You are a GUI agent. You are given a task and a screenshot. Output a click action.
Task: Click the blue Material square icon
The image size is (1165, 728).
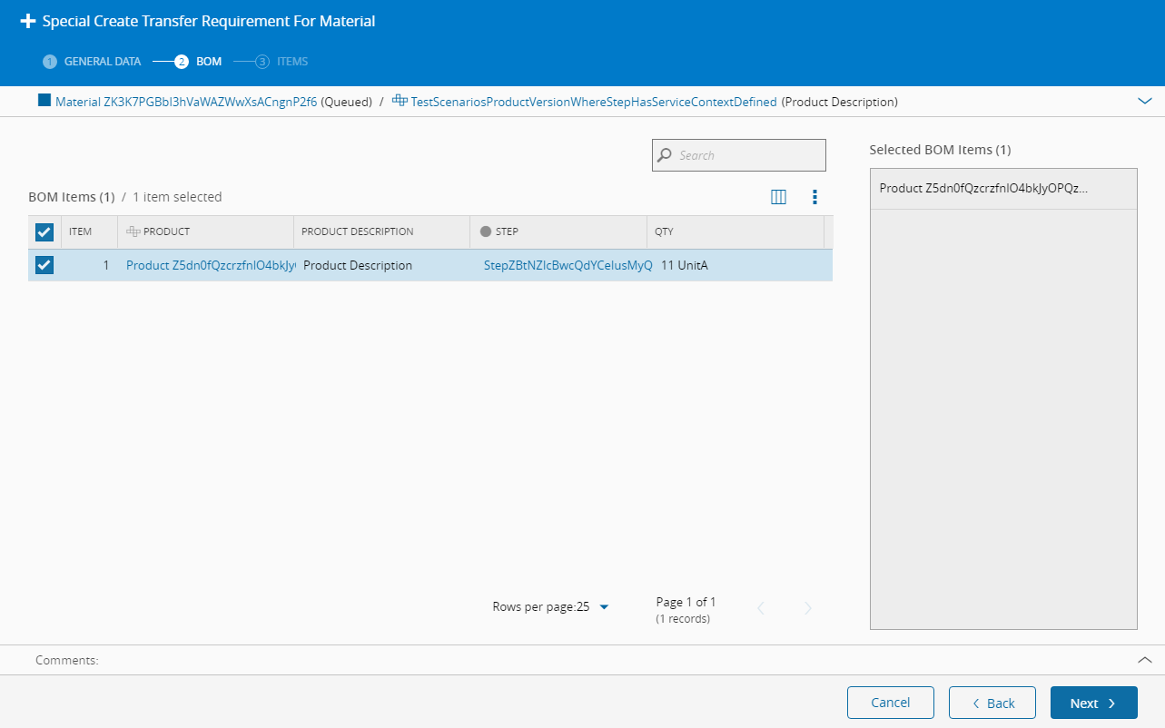coord(44,101)
